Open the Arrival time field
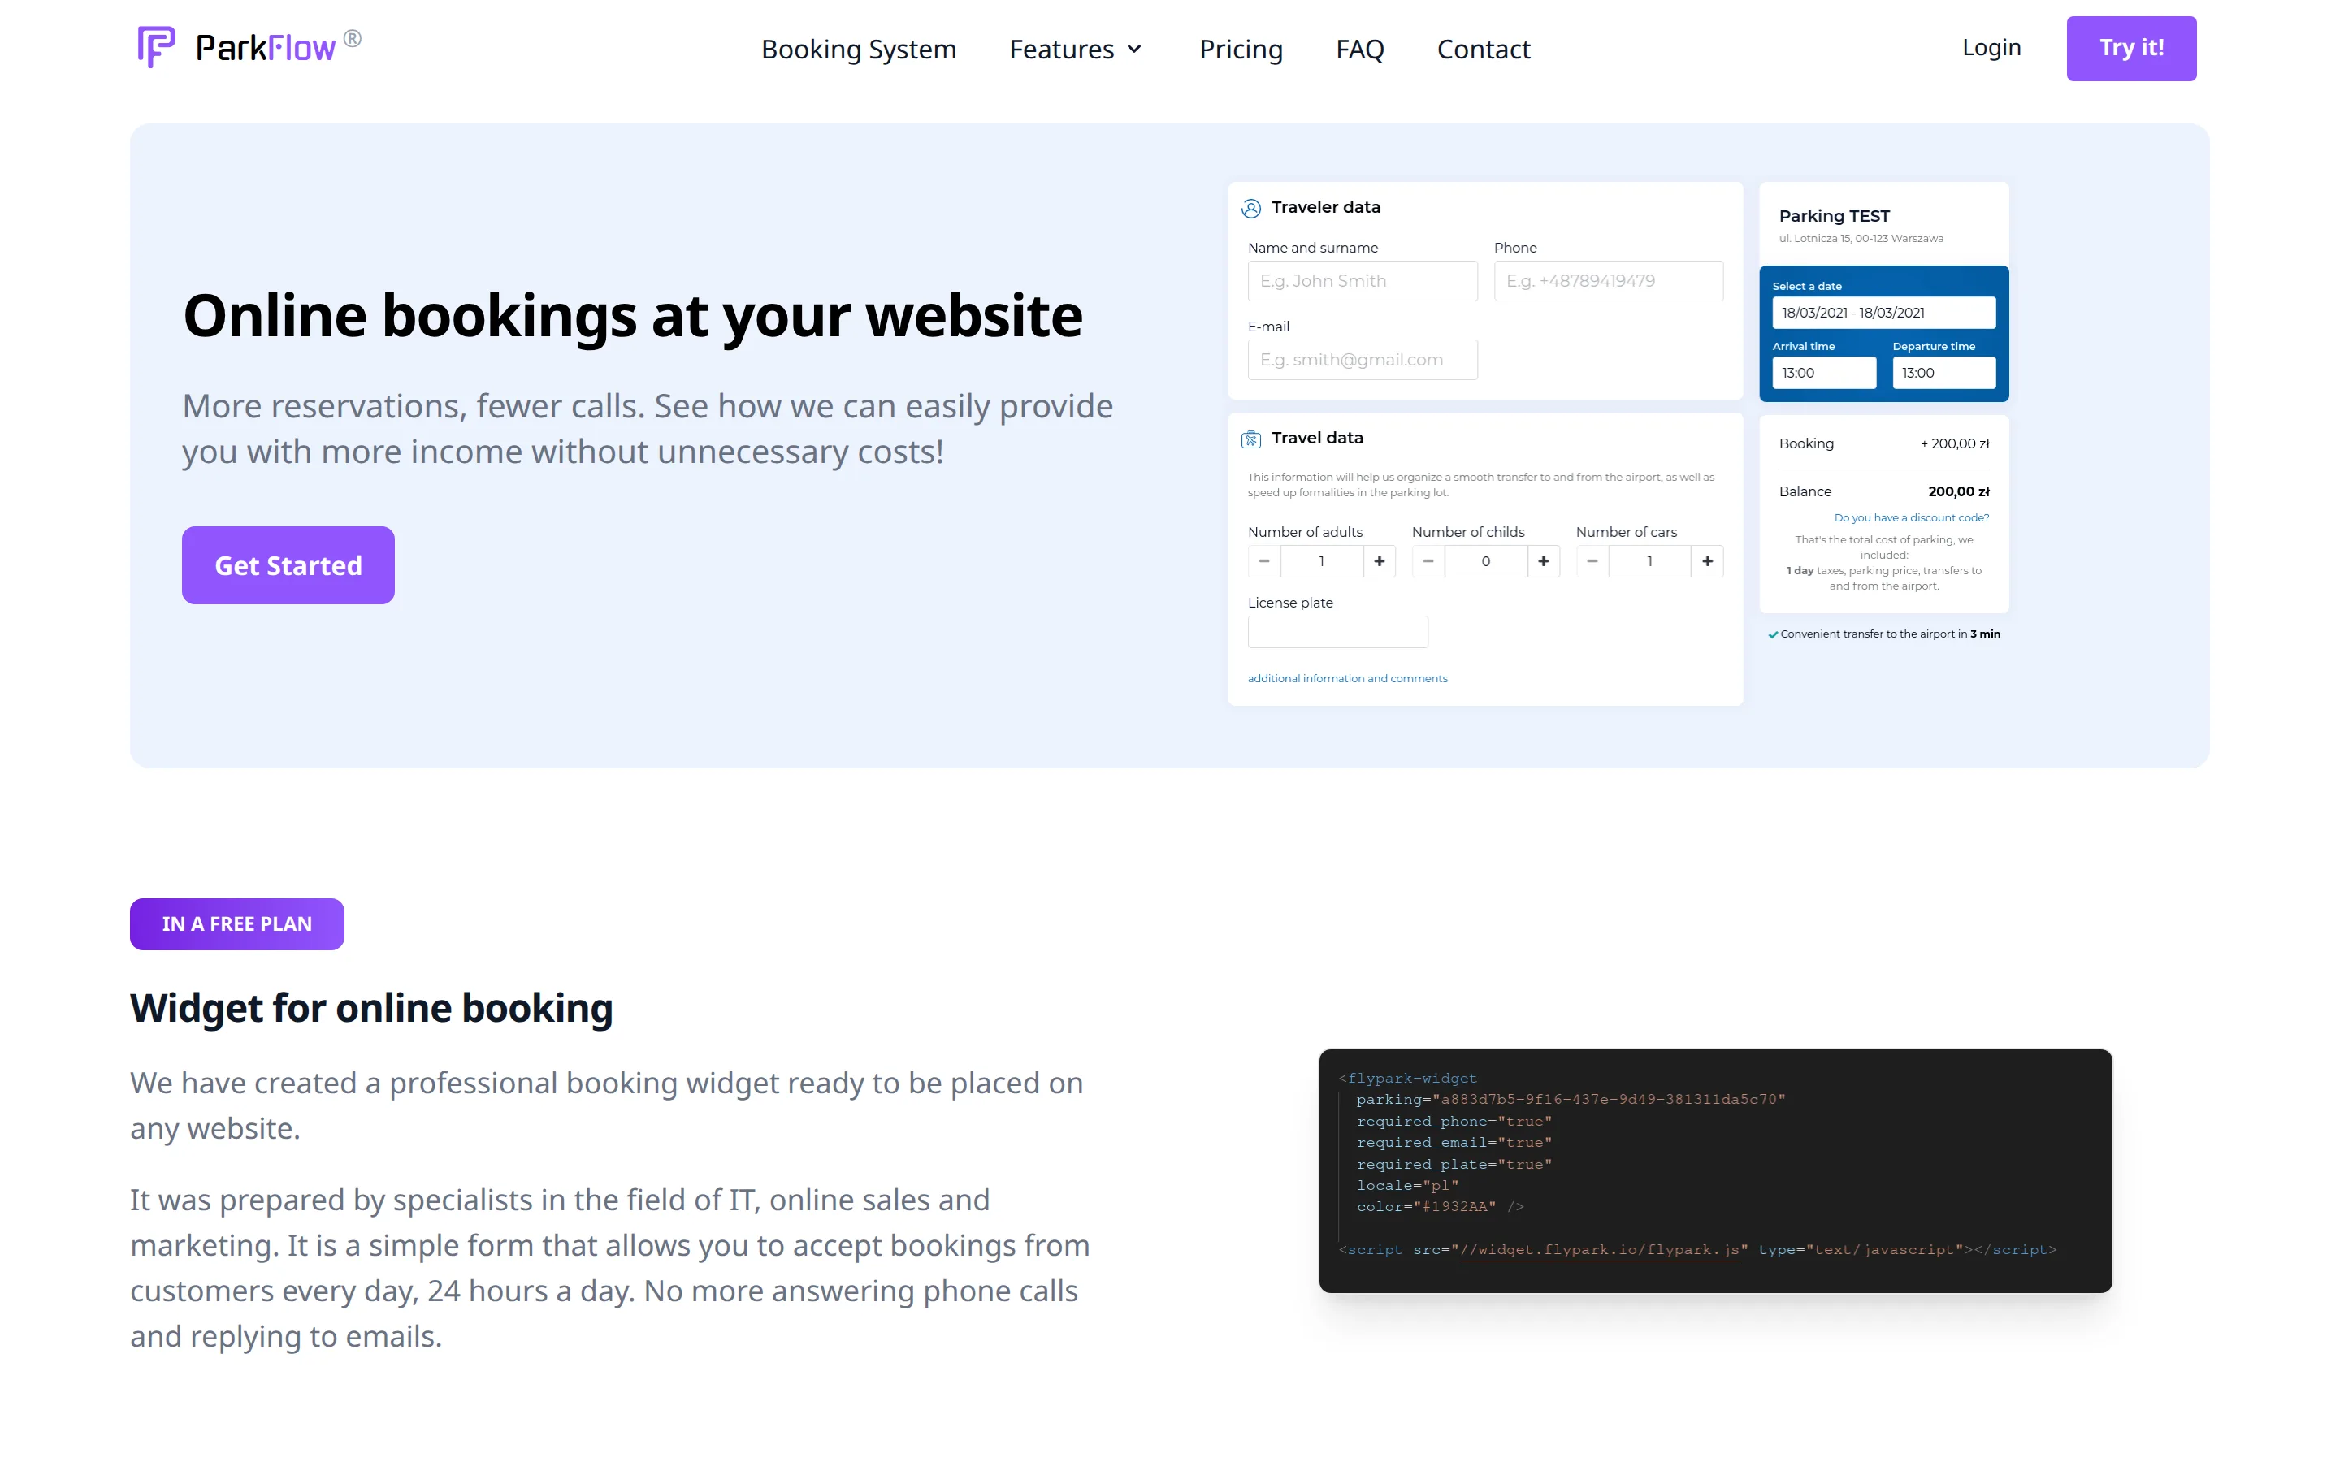The height and width of the screenshot is (1462, 2340). pos(1823,372)
